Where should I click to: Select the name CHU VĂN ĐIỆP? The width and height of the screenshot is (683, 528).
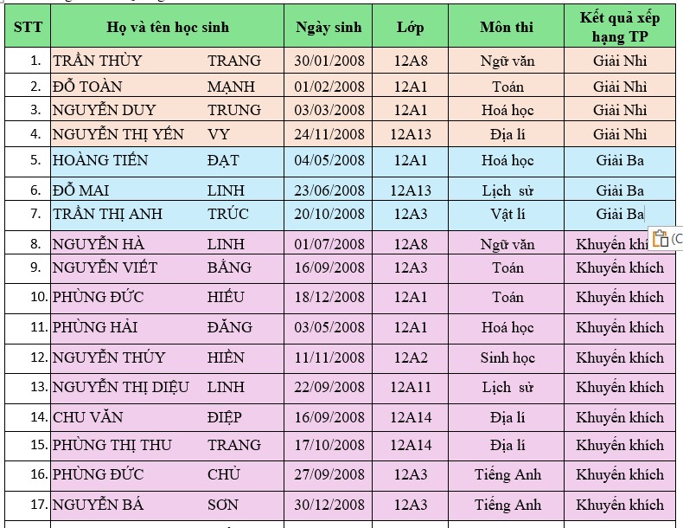[147, 417]
